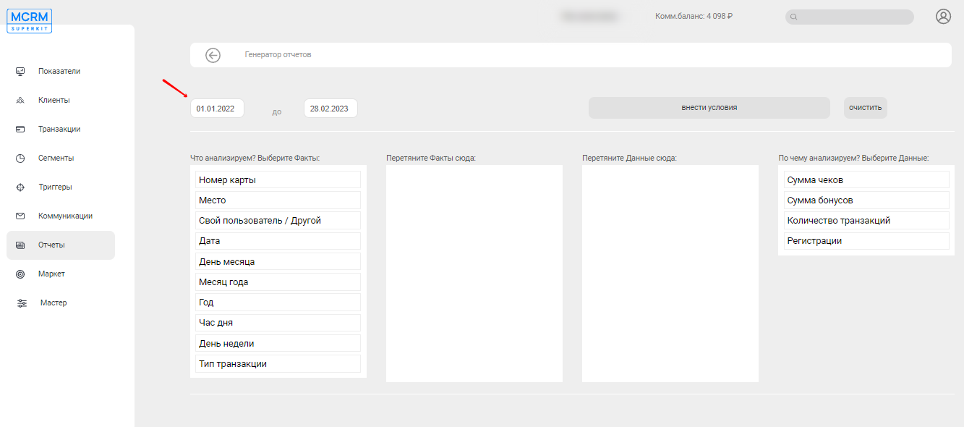Select the Сумма бонусов data item

tap(866, 200)
